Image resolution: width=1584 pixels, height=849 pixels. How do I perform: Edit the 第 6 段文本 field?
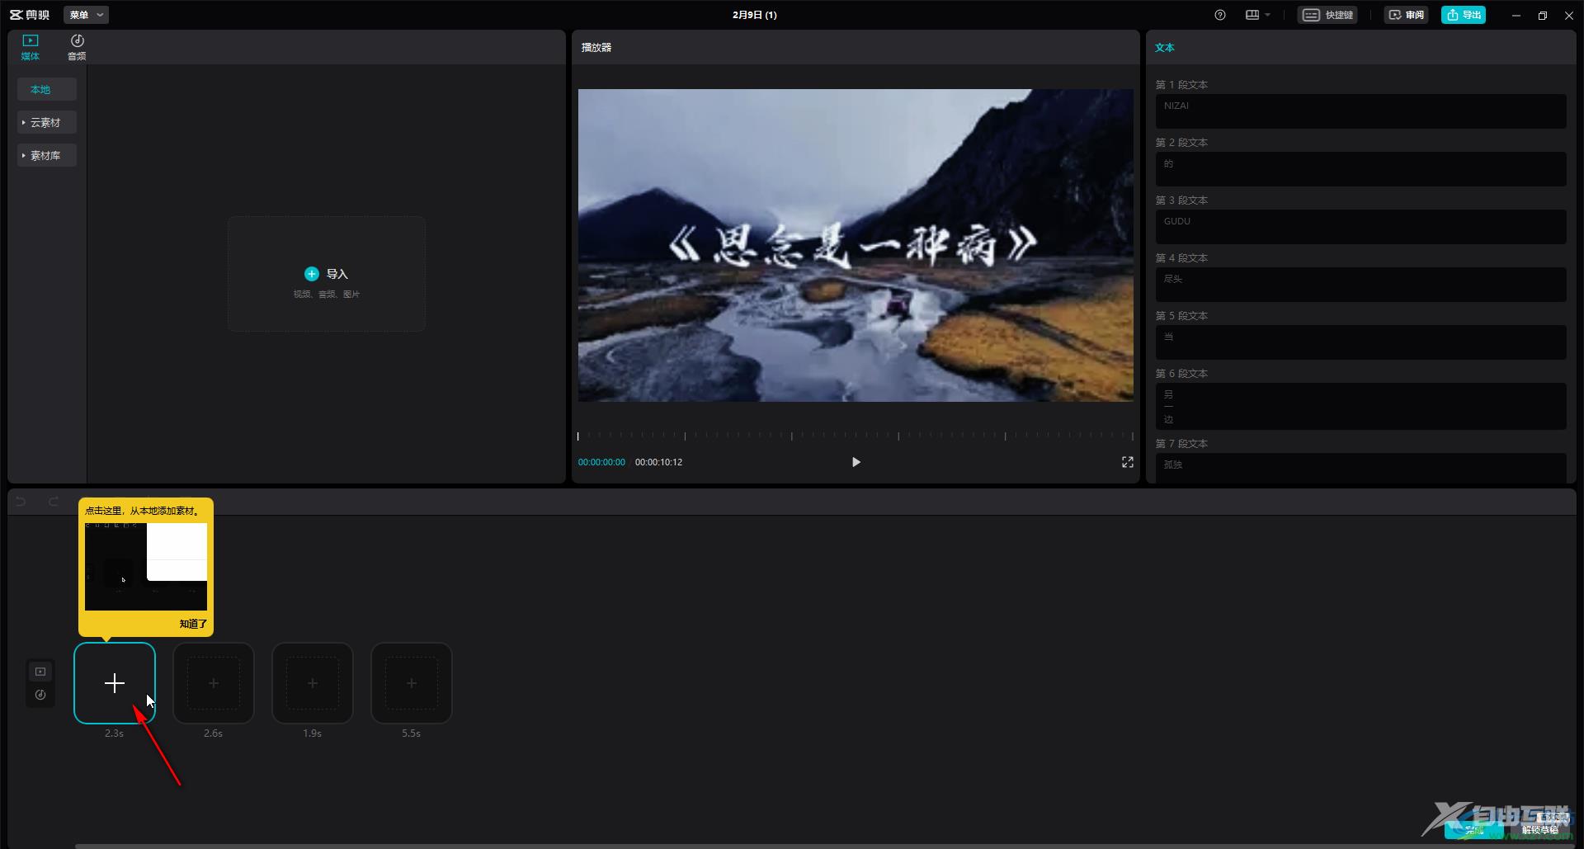pyautogui.click(x=1360, y=406)
